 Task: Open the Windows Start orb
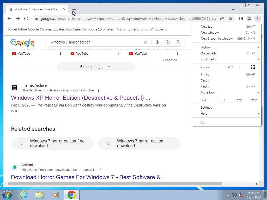coord(7,195)
